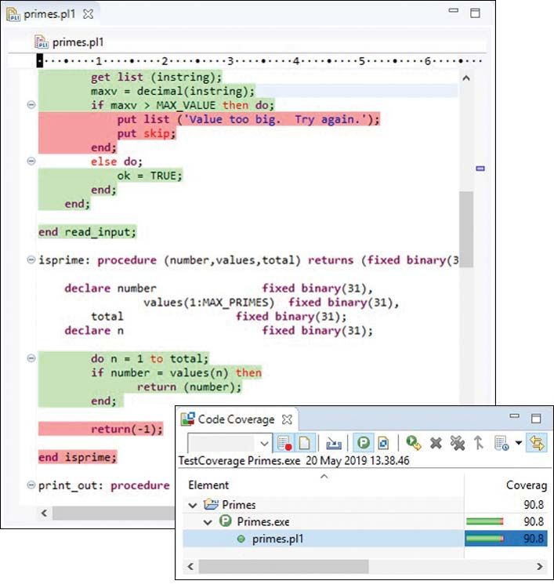Collapse the 'do n = 1 to total' fold marker
Image resolution: width=554 pixels, height=588 pixels.
point(31,358)
